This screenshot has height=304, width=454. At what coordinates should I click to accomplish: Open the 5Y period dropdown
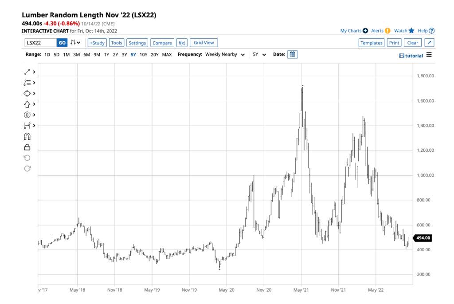pos(259,55)
